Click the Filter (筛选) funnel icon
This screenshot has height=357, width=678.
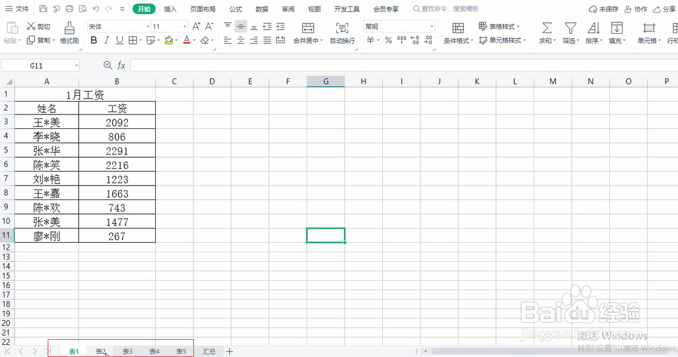pyautogui.click(x=571, y=28)
